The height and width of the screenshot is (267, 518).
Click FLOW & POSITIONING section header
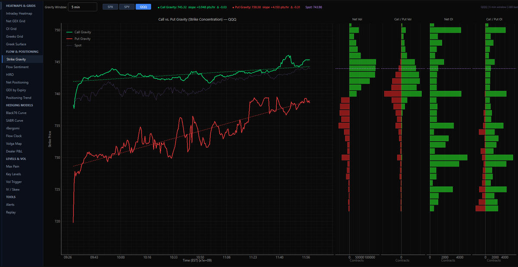(x=22, y=52)
